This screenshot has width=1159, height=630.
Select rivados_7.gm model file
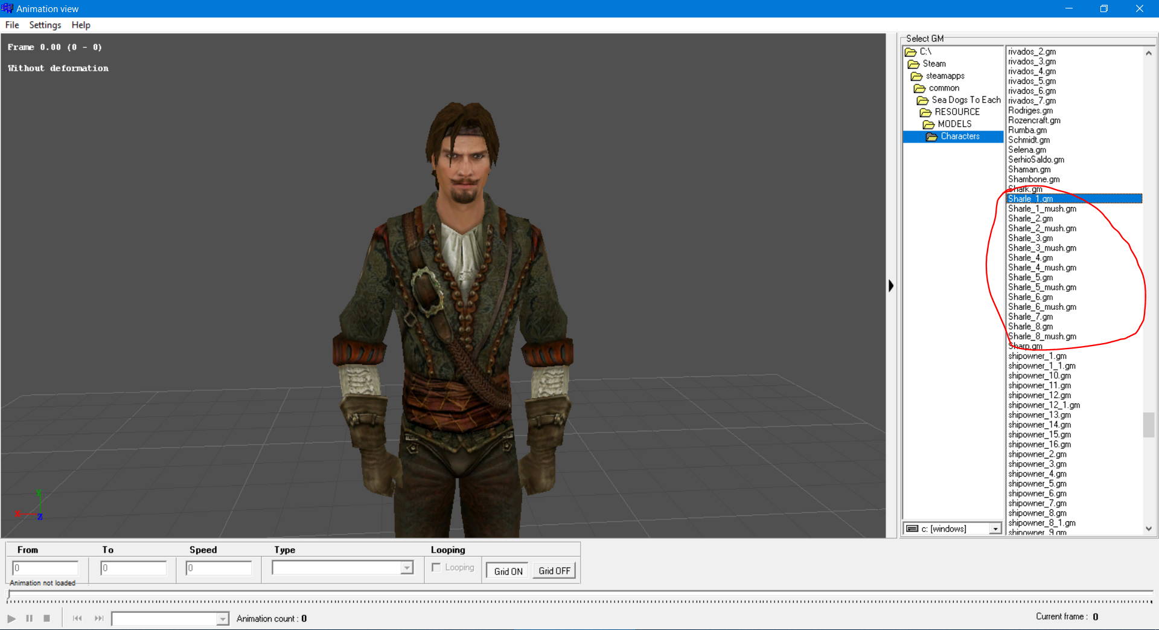coord(1032,101)
